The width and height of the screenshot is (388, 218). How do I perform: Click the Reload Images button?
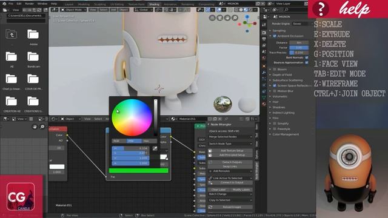pos(230,207)
